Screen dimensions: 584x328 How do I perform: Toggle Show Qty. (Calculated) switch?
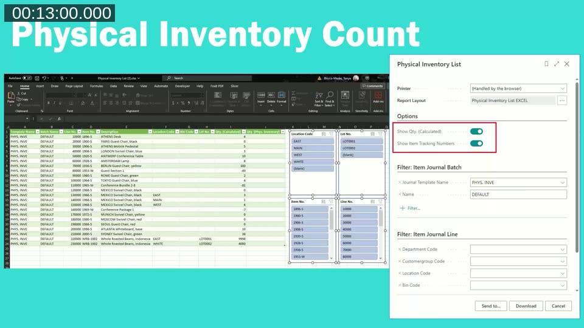[x=476, y=131]
